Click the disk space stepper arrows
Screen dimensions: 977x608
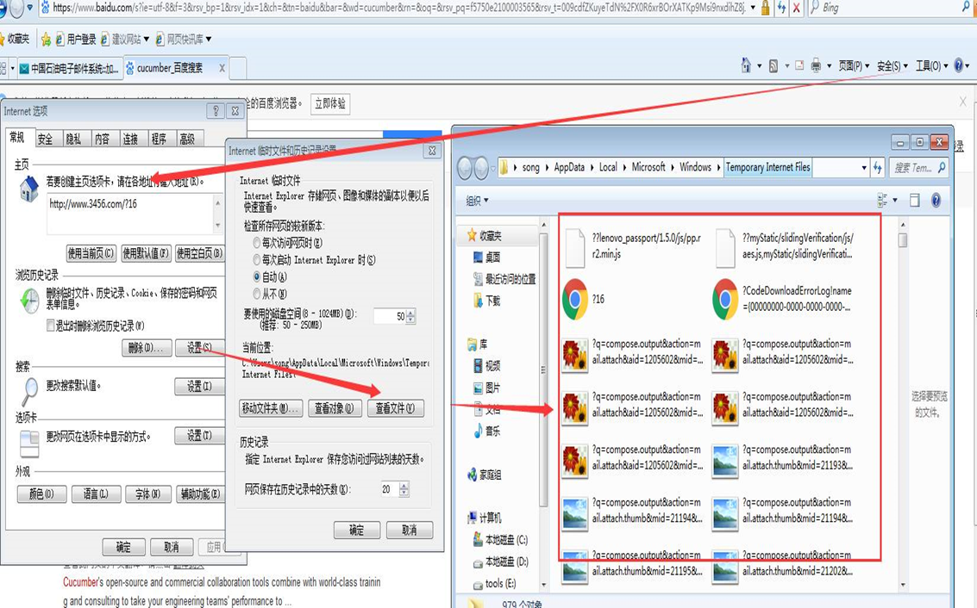(x=410, y=317)
